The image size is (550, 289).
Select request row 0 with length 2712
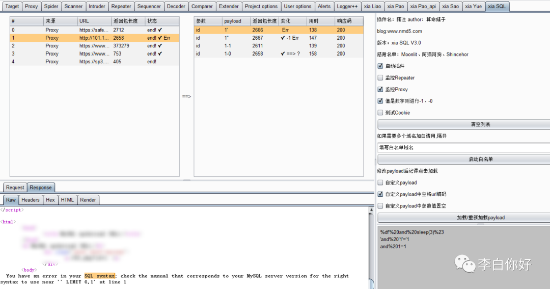[x=94, y=30]
